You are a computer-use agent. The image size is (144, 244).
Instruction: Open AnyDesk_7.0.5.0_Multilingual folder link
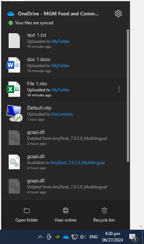click(x=77, y=163)
